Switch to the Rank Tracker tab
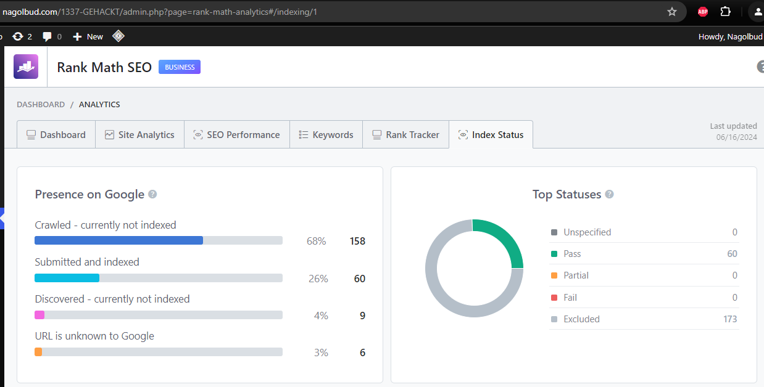 click(406, 135)
